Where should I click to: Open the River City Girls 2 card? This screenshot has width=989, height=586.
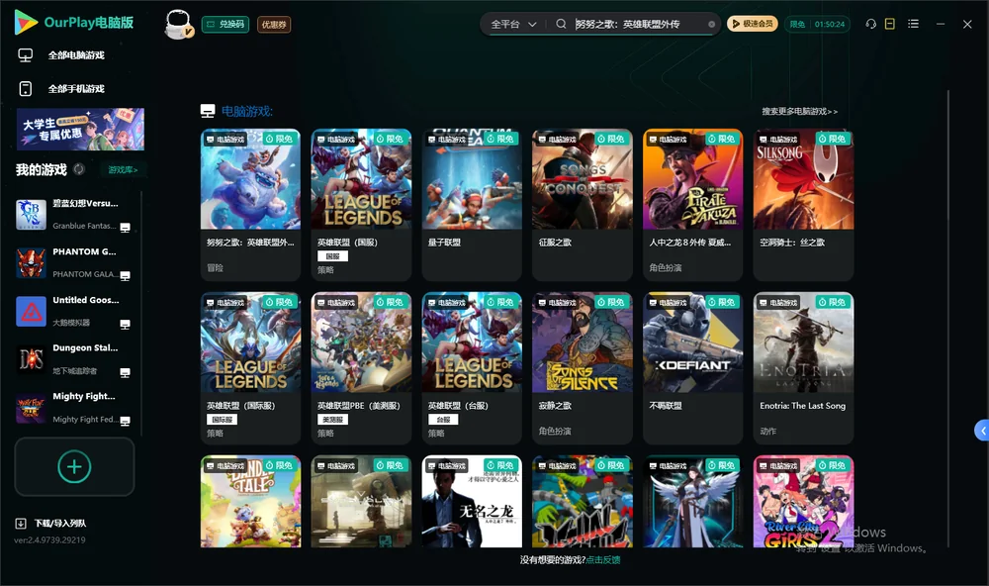(x=803, y=502)
